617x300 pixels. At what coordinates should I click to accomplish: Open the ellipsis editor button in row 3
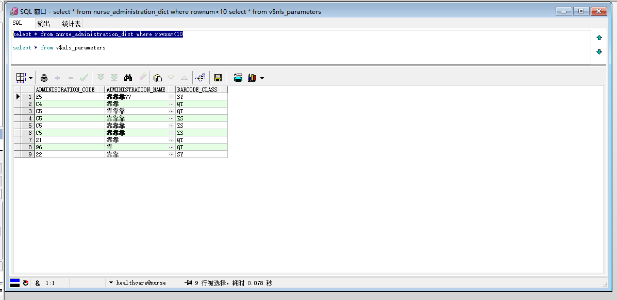171,111
